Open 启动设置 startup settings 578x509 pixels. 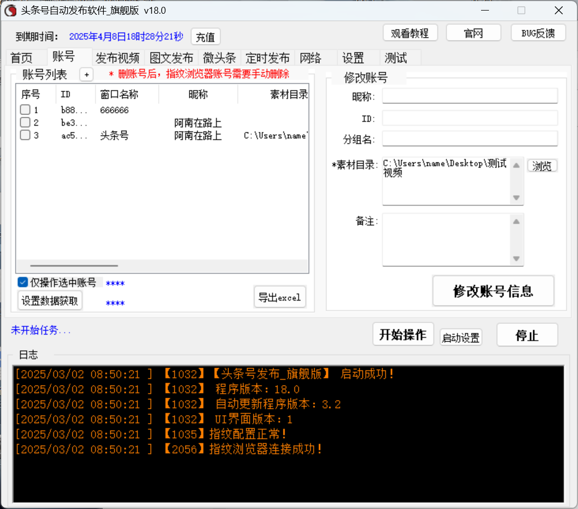tap(461, 338)
